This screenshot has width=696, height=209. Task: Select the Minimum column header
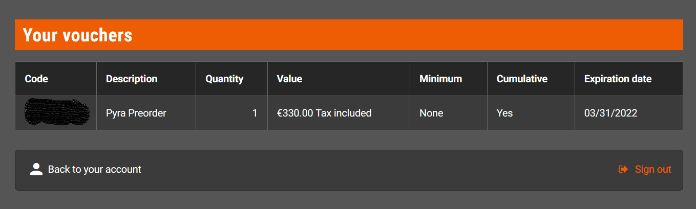(x=440, y=79)
